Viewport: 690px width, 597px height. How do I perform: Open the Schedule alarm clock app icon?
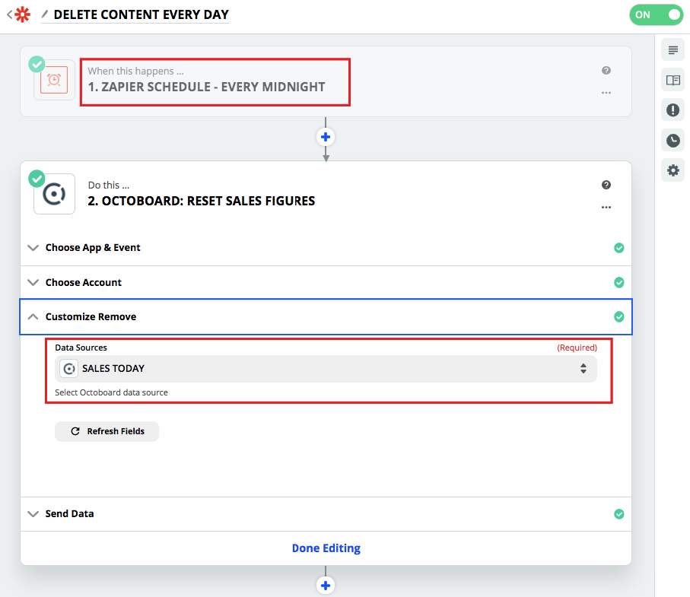point(54,80)
